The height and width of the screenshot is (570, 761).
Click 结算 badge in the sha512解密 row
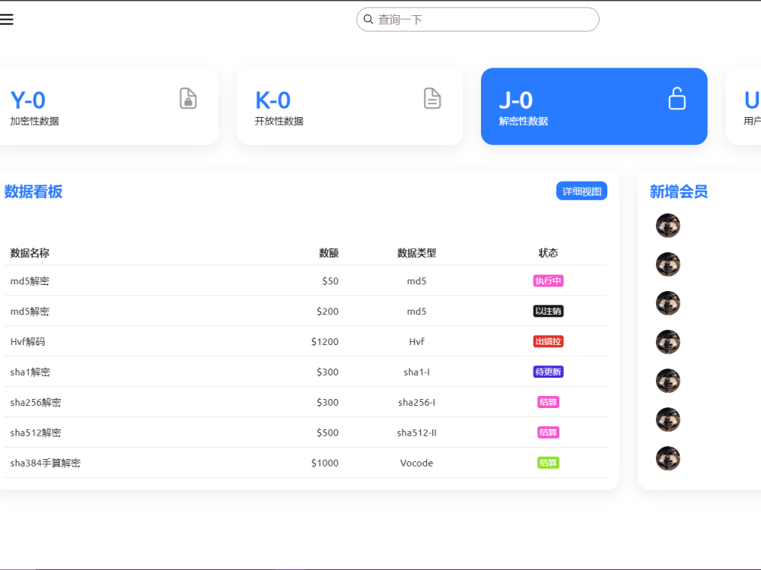click(548, 432)
